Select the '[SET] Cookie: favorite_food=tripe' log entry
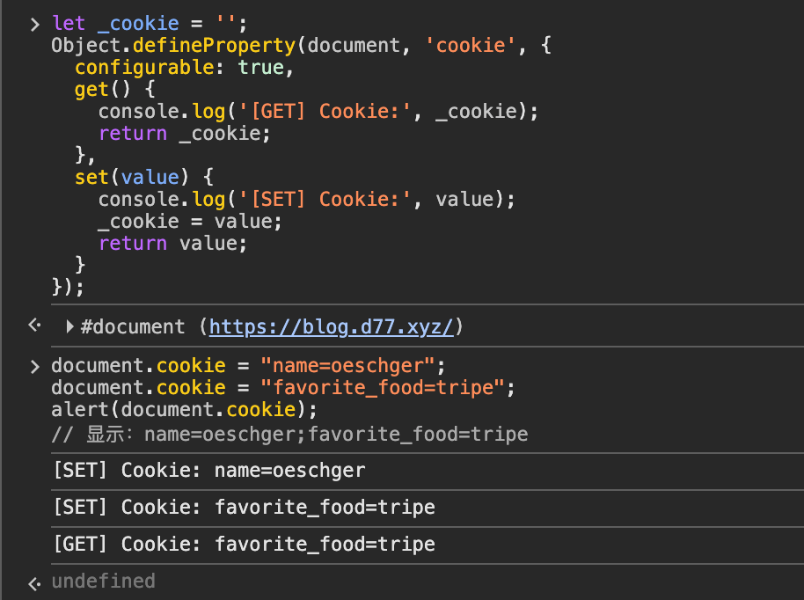The image size is (804, 600). tap(244, 508)
